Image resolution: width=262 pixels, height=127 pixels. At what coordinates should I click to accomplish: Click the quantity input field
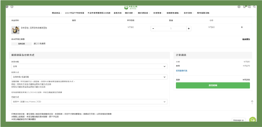pos(171,29)
